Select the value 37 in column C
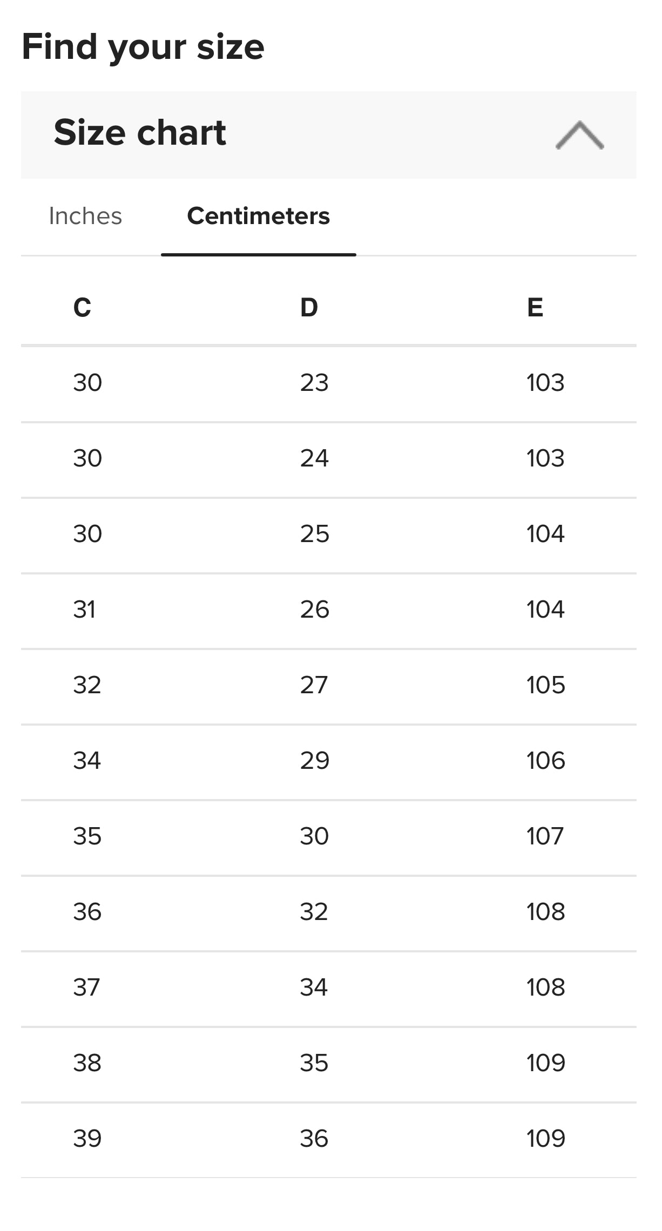Viewport: 662px width, 1231px height. 86,987
